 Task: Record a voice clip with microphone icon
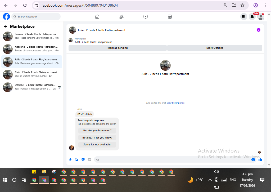coord(70,159)
